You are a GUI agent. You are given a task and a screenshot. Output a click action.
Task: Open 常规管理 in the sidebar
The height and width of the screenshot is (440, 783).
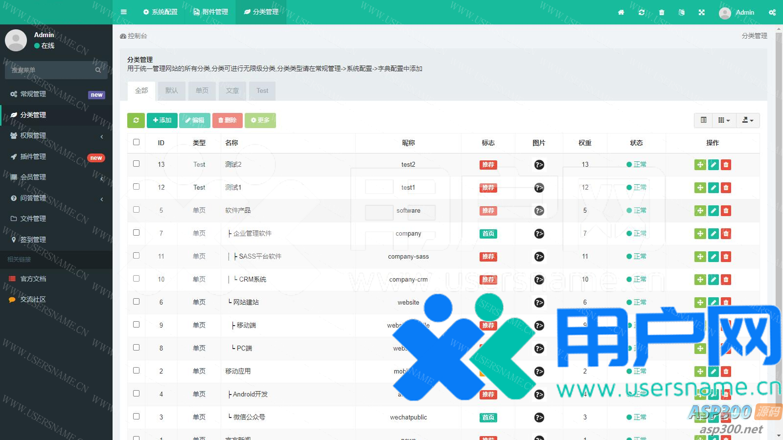click(56, 94)
